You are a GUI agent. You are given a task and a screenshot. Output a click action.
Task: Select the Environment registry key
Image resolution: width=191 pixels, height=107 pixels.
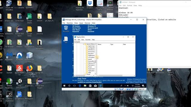(91, 52)
